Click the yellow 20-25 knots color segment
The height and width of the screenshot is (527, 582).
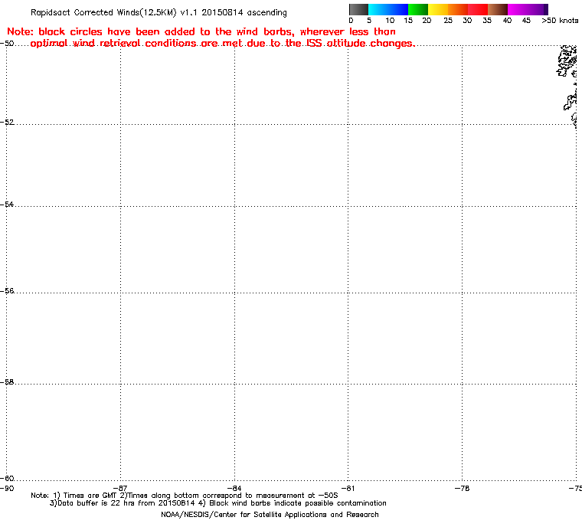click(x=438, y=9)
